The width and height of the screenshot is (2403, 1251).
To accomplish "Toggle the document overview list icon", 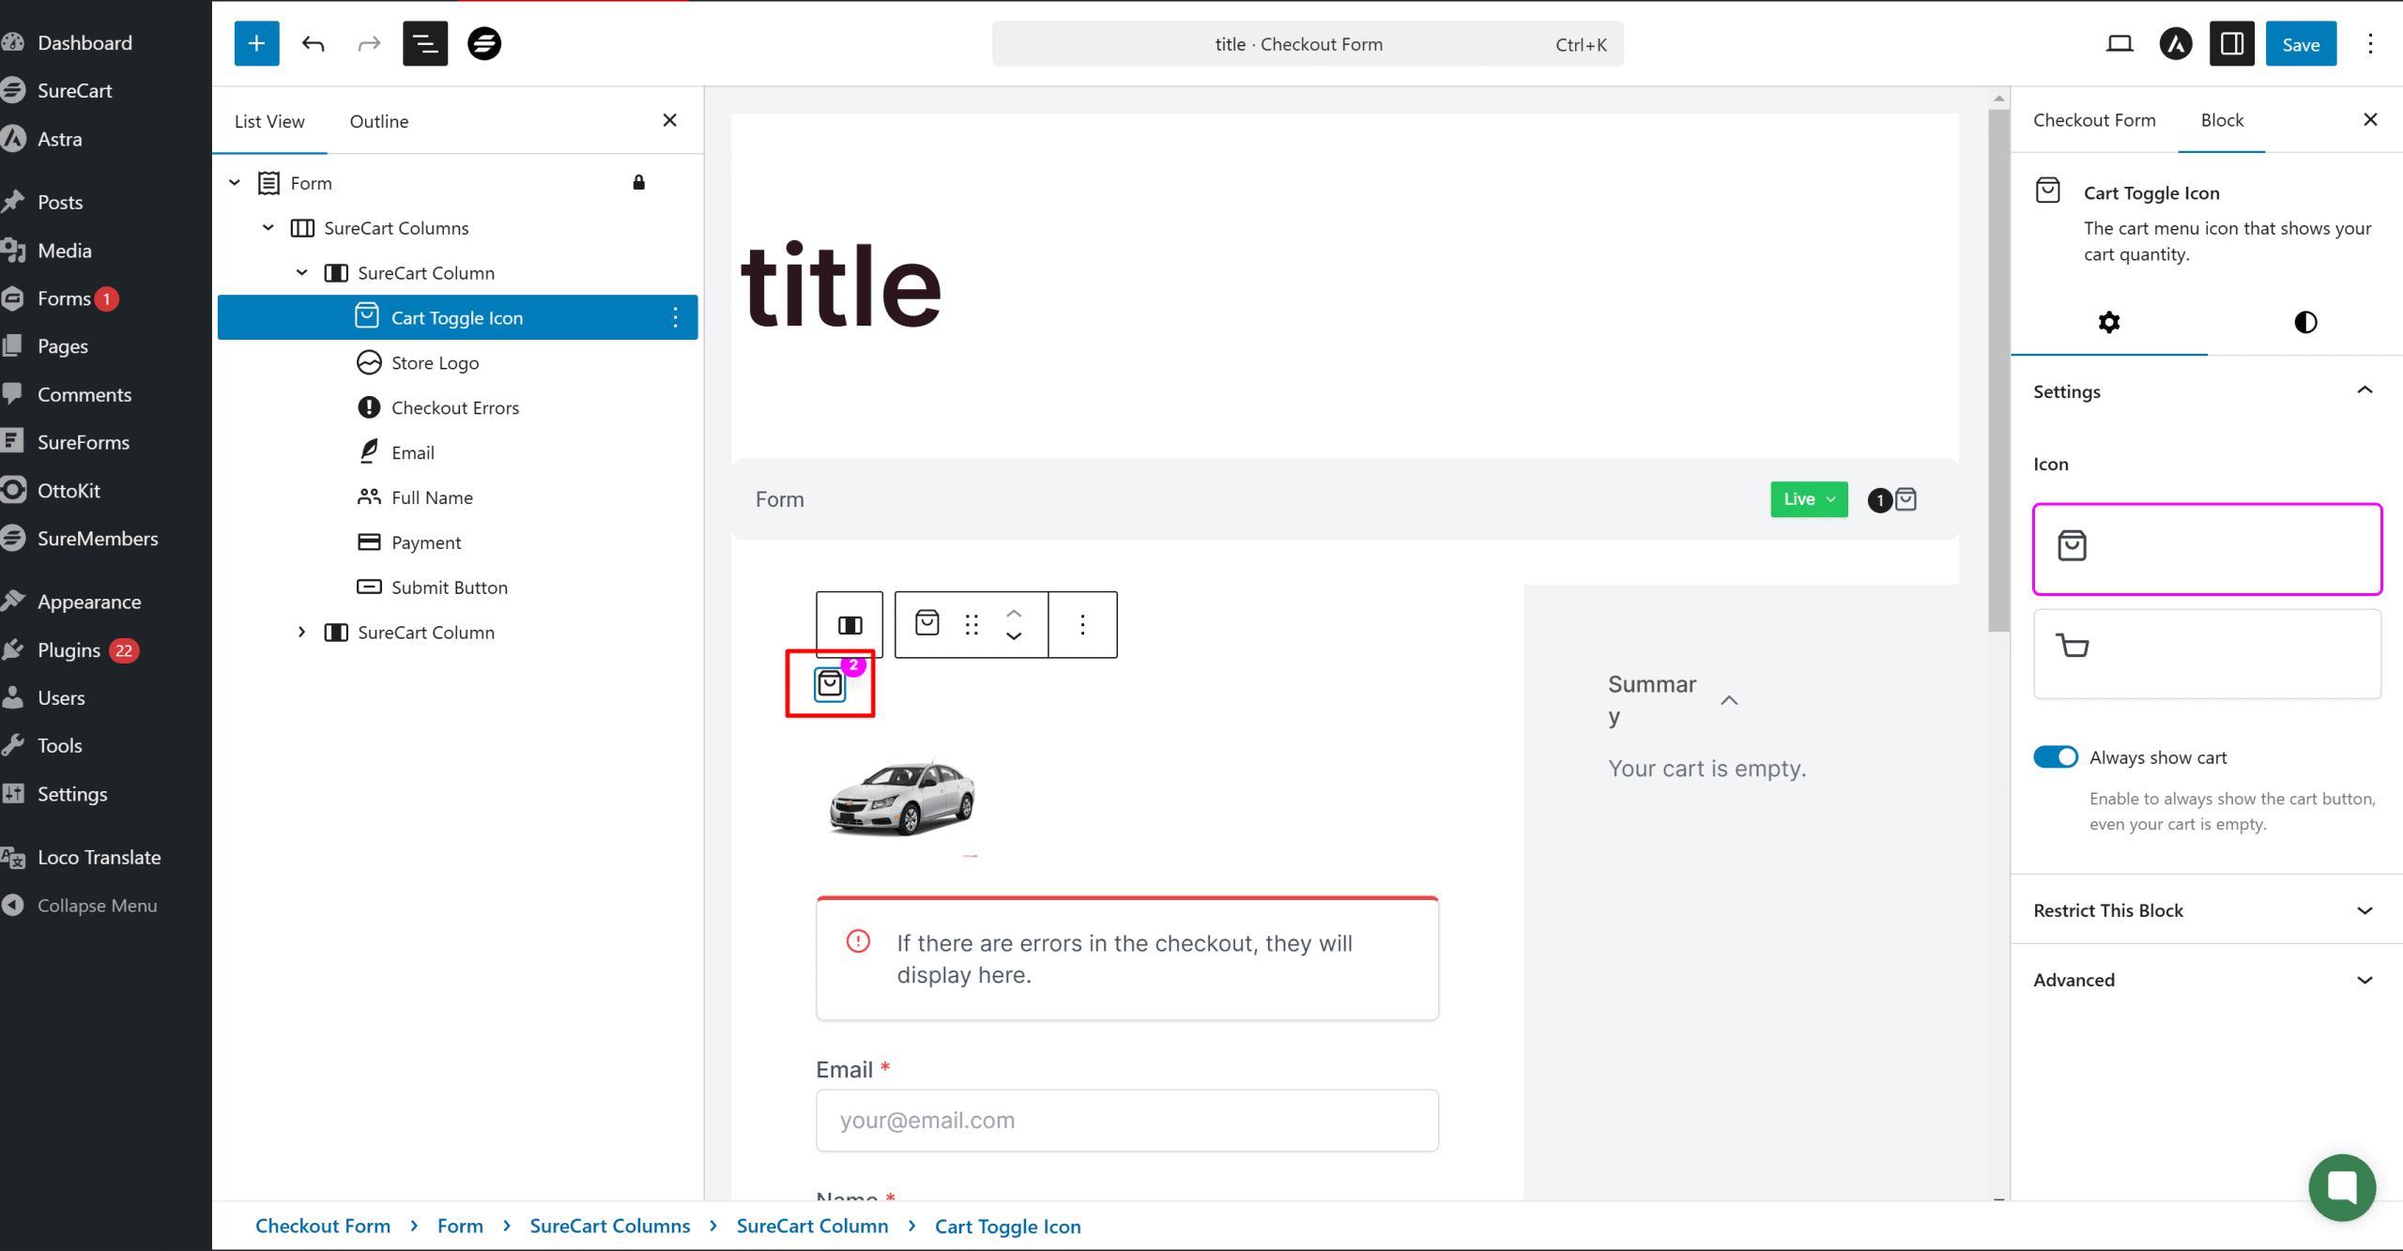I will 425,43.
